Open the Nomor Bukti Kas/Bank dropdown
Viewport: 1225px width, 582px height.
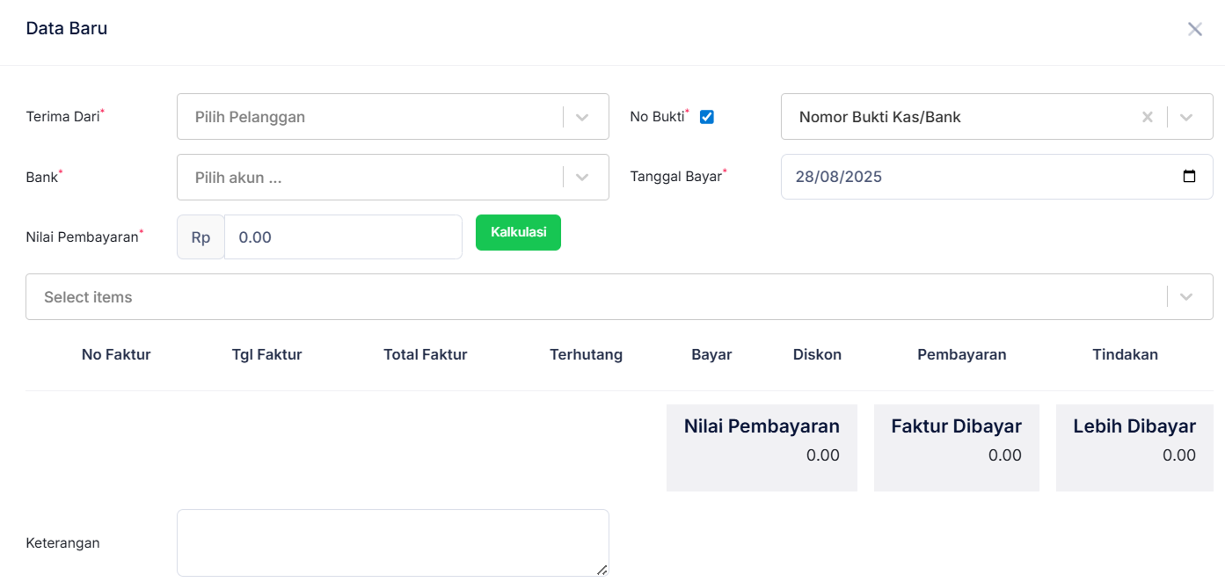tap(1185, 116)
